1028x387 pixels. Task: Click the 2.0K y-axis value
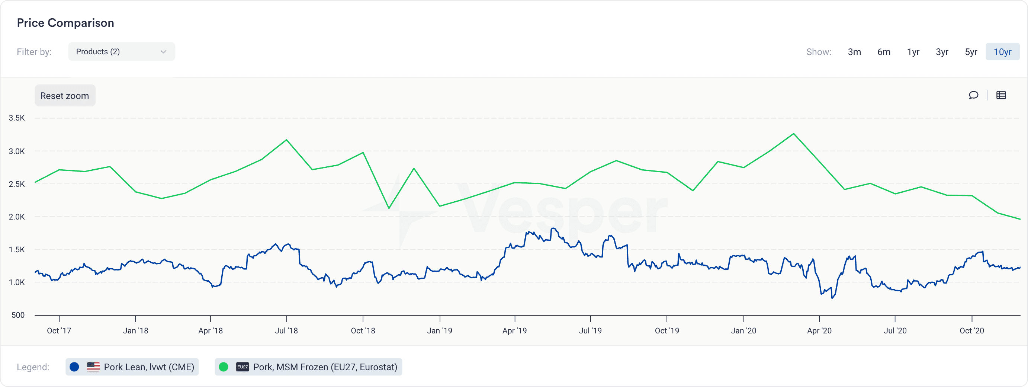(17, 217)
